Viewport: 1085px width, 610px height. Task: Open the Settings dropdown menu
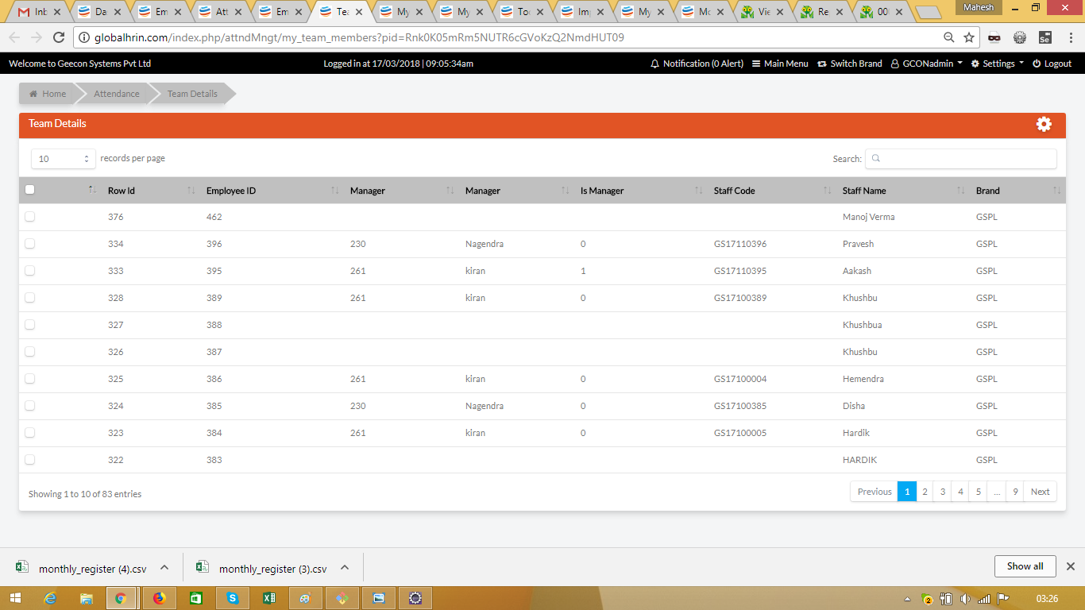tap(998, 64)
